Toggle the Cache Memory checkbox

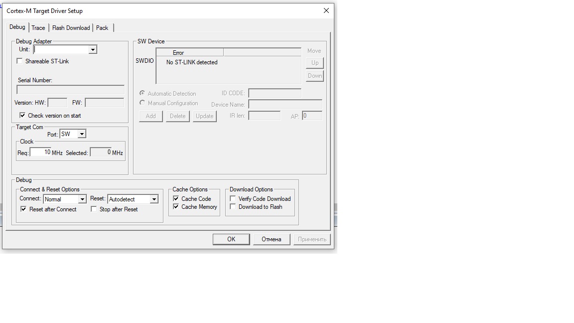pos(176,206)
